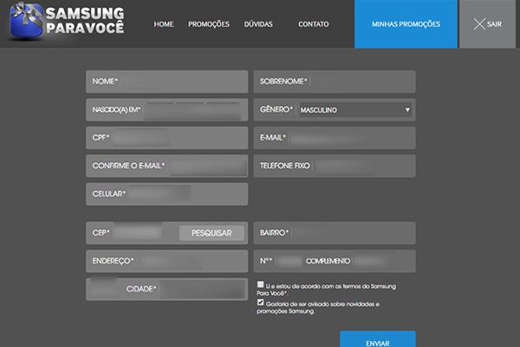The width and height of the screenshot is (520, 347).
Task: Click the Nº number field
Action: [x=289, y=261]
